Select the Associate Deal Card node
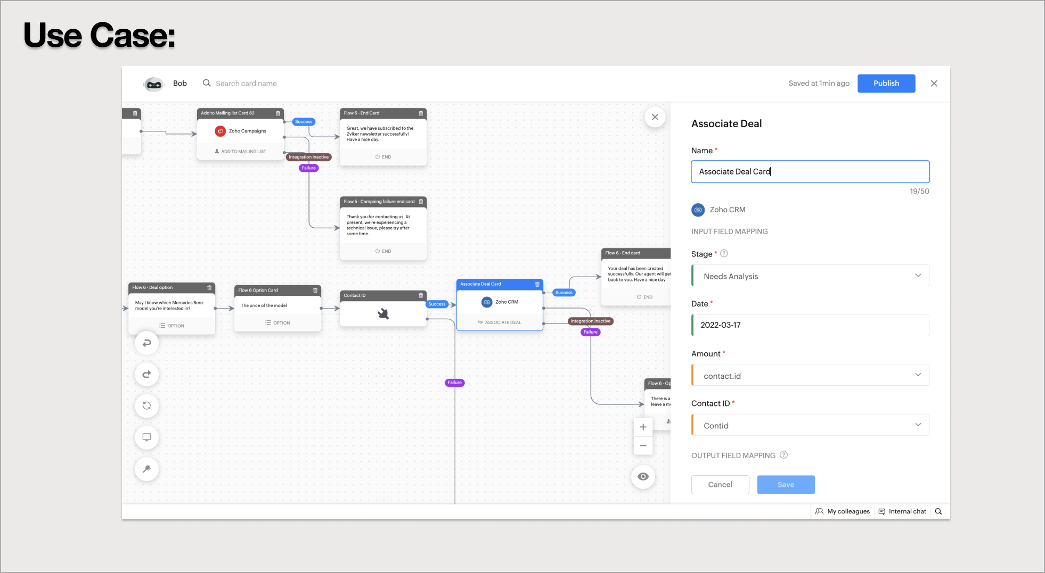 pyautogui.click(x=499, y=305)
